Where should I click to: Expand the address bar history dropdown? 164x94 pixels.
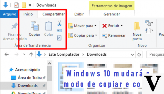(132, 55)
